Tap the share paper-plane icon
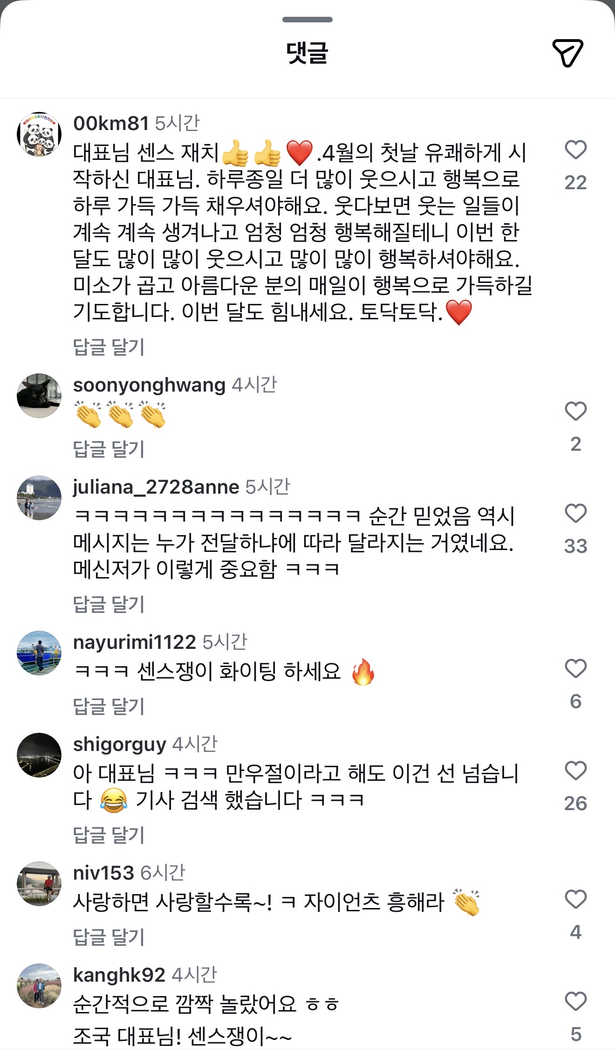 [567, 53]
